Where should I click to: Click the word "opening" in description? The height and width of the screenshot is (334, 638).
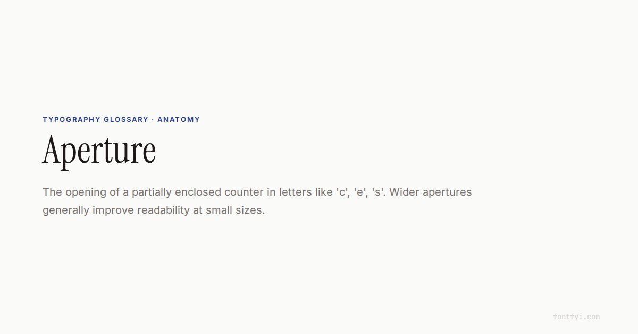(x=86, y=192)
